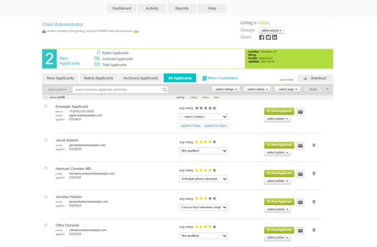Click the LinkedIn share icon

point(274,37)
